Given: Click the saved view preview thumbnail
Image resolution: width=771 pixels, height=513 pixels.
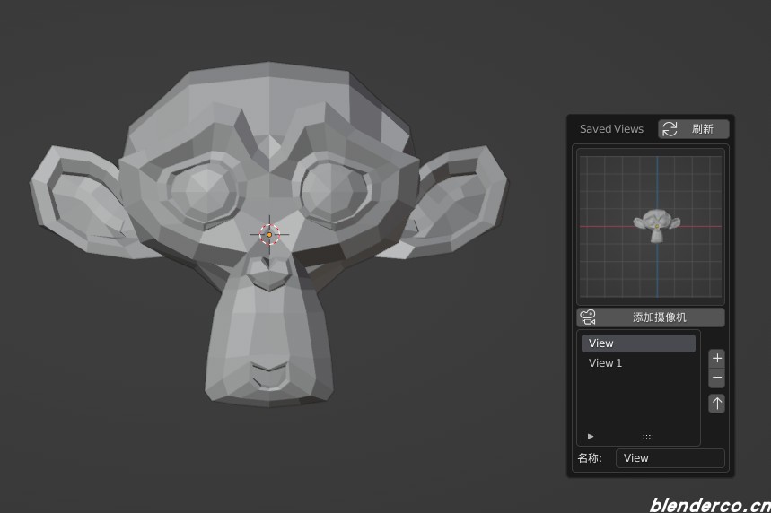Looking at the screenshot, I should pyautogui.click(x=651, y=227).
